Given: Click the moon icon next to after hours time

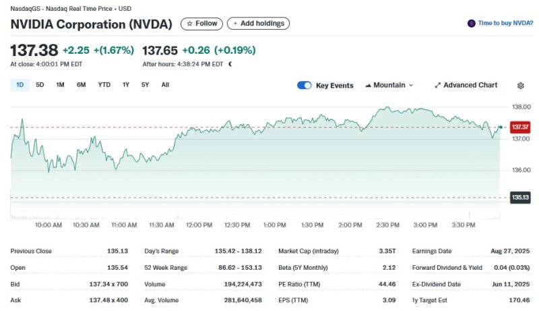Looking at the screenshot, I should [x=230, y=64].
